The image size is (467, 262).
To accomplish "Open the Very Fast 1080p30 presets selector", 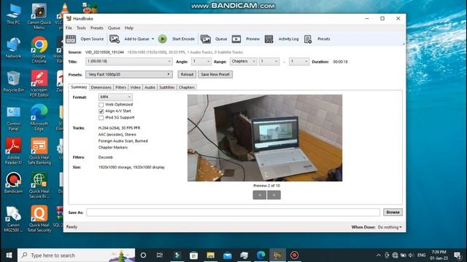I will 128,74.
